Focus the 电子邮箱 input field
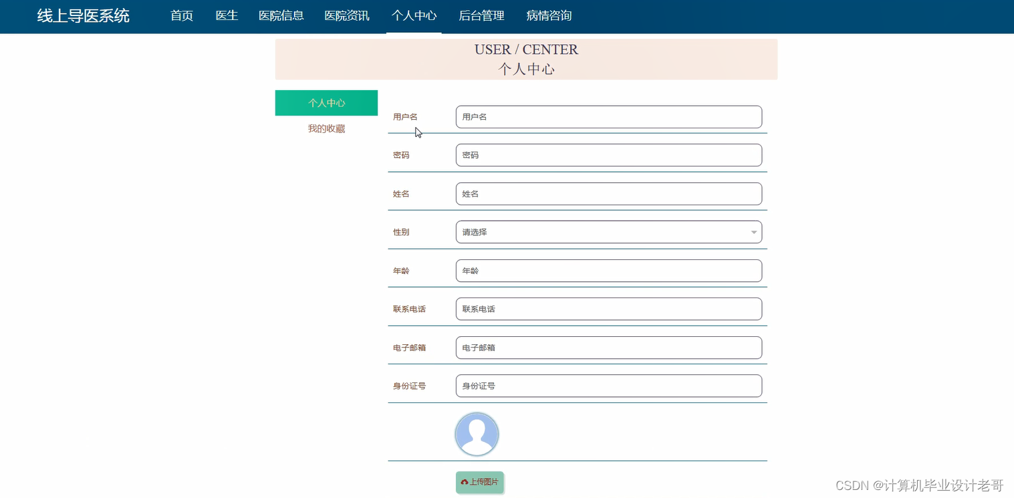Image resolution: width=1014 pixels, height=498 pixels. point(609,348)
